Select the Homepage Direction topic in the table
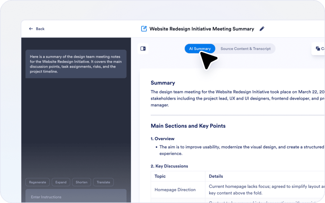The width and height of the screenshot is (325, 203). tap(175, 190)
